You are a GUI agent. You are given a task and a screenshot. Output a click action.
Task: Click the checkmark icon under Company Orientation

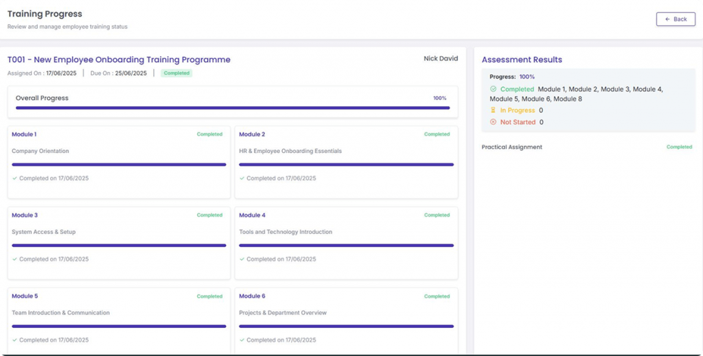14,178
